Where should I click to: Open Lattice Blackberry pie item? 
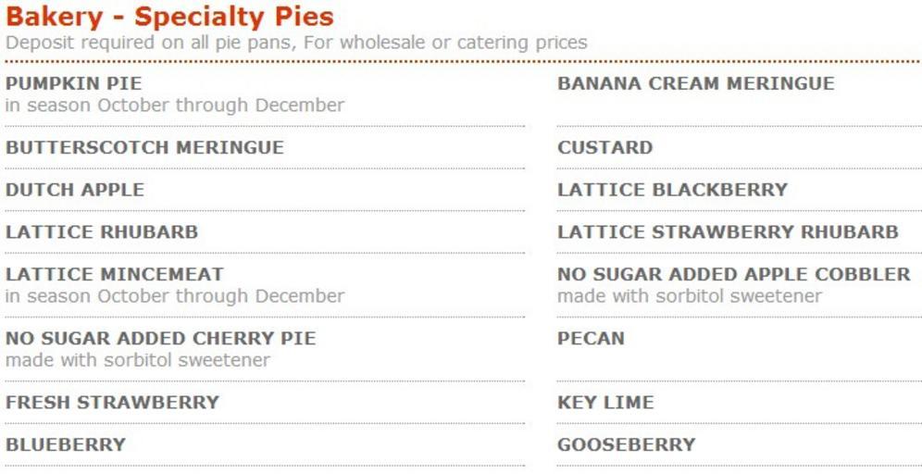click(x=672, y=190)
